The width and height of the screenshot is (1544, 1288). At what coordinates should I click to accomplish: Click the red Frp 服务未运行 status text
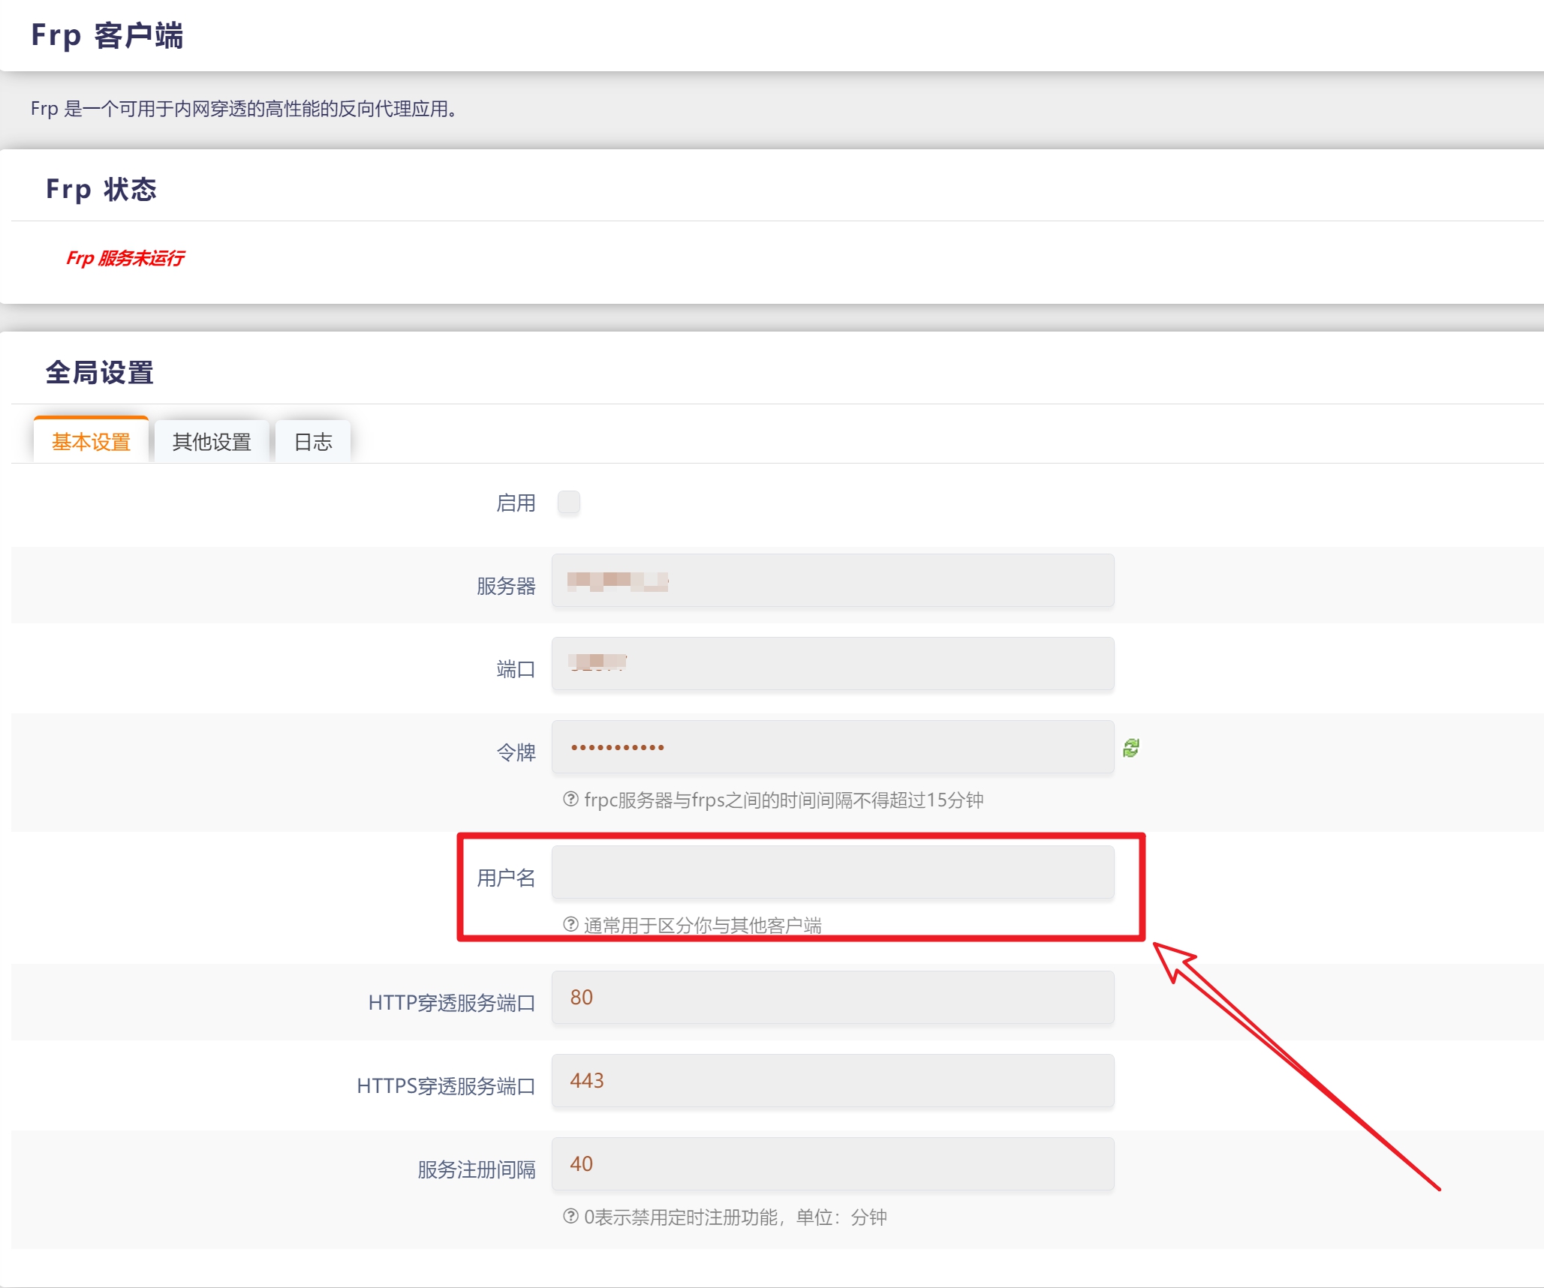coord(125,258)
